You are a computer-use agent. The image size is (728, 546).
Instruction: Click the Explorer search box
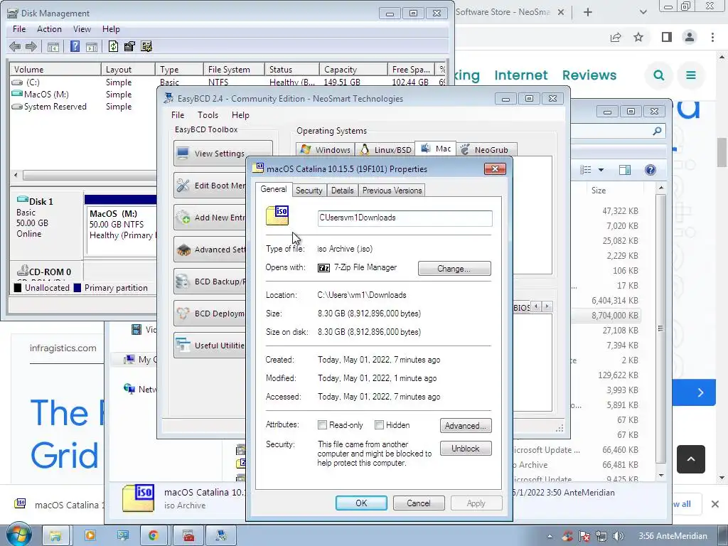tap(616, 132)
